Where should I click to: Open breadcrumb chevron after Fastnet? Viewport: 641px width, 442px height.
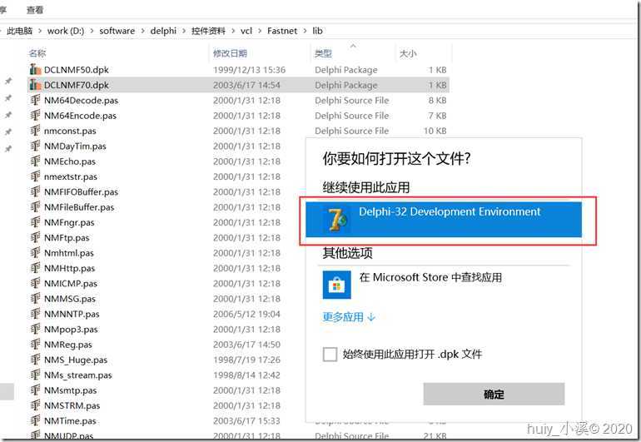(305, 31)
